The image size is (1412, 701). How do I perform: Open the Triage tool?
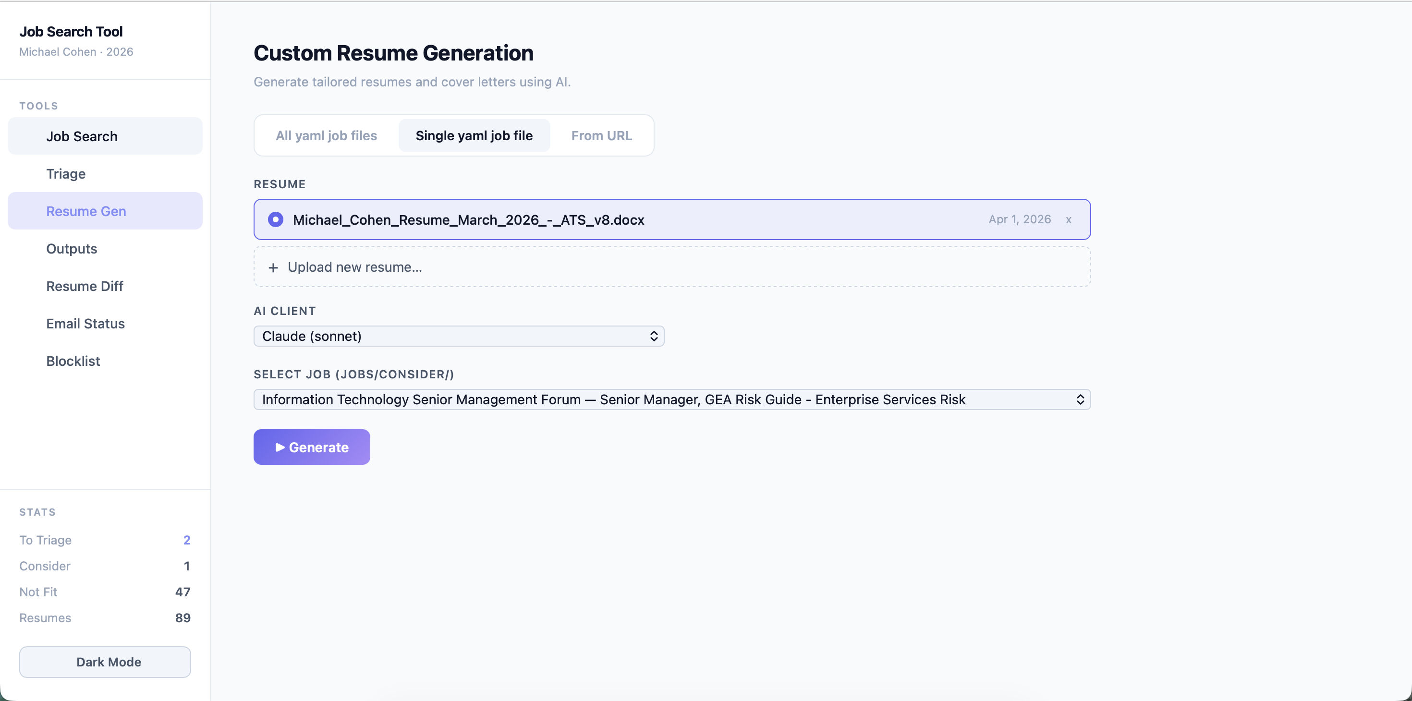coord(65,174)
